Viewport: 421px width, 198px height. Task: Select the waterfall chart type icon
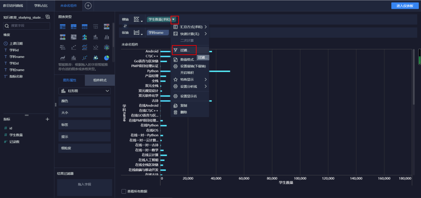pos(73,47)
